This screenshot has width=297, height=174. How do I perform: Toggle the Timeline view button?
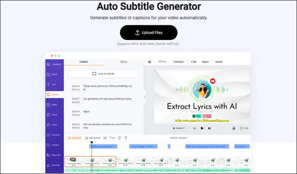tap(75, 138)
